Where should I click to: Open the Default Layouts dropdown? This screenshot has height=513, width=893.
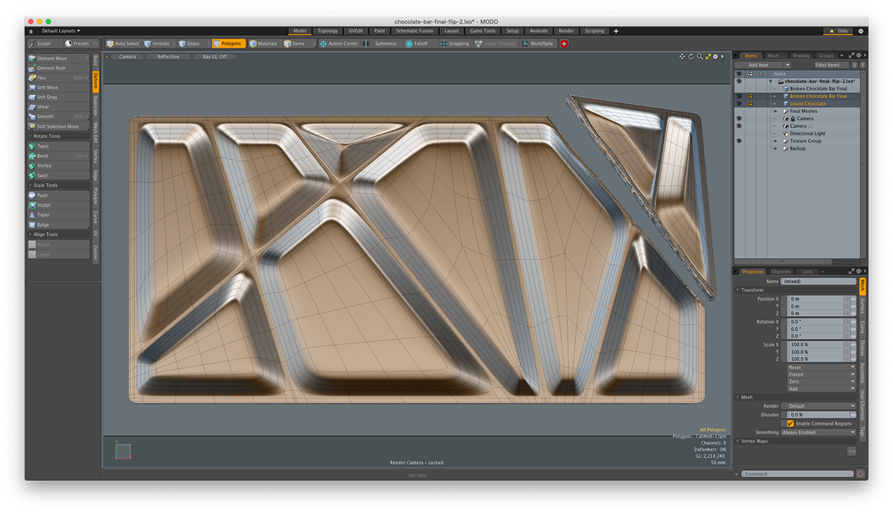[x=61, y=31]
